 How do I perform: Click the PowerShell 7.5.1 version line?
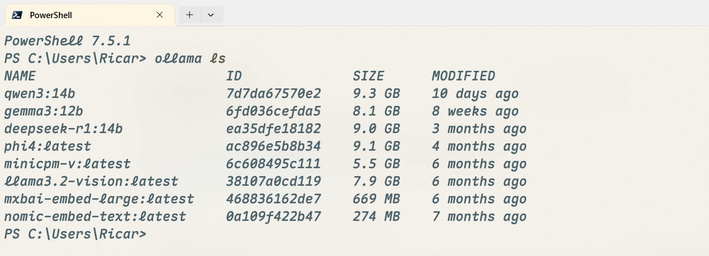(x=67, y=41)
